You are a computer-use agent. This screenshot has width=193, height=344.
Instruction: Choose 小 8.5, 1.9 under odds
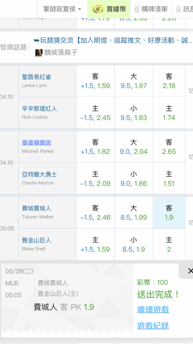coord(134,244)
